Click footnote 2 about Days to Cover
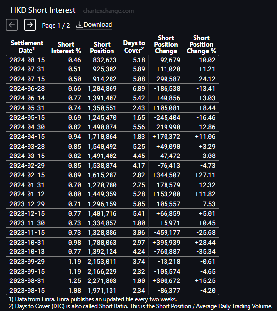The width and height of the screenshot is (277, 311). pos(140,306)
